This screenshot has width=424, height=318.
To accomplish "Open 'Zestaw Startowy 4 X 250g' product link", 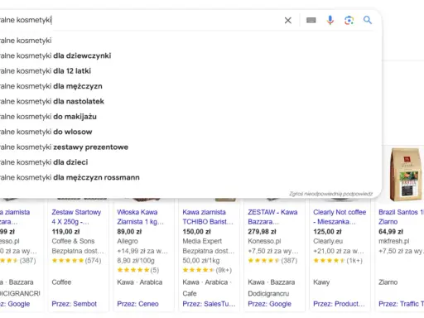I will (76, 217).
